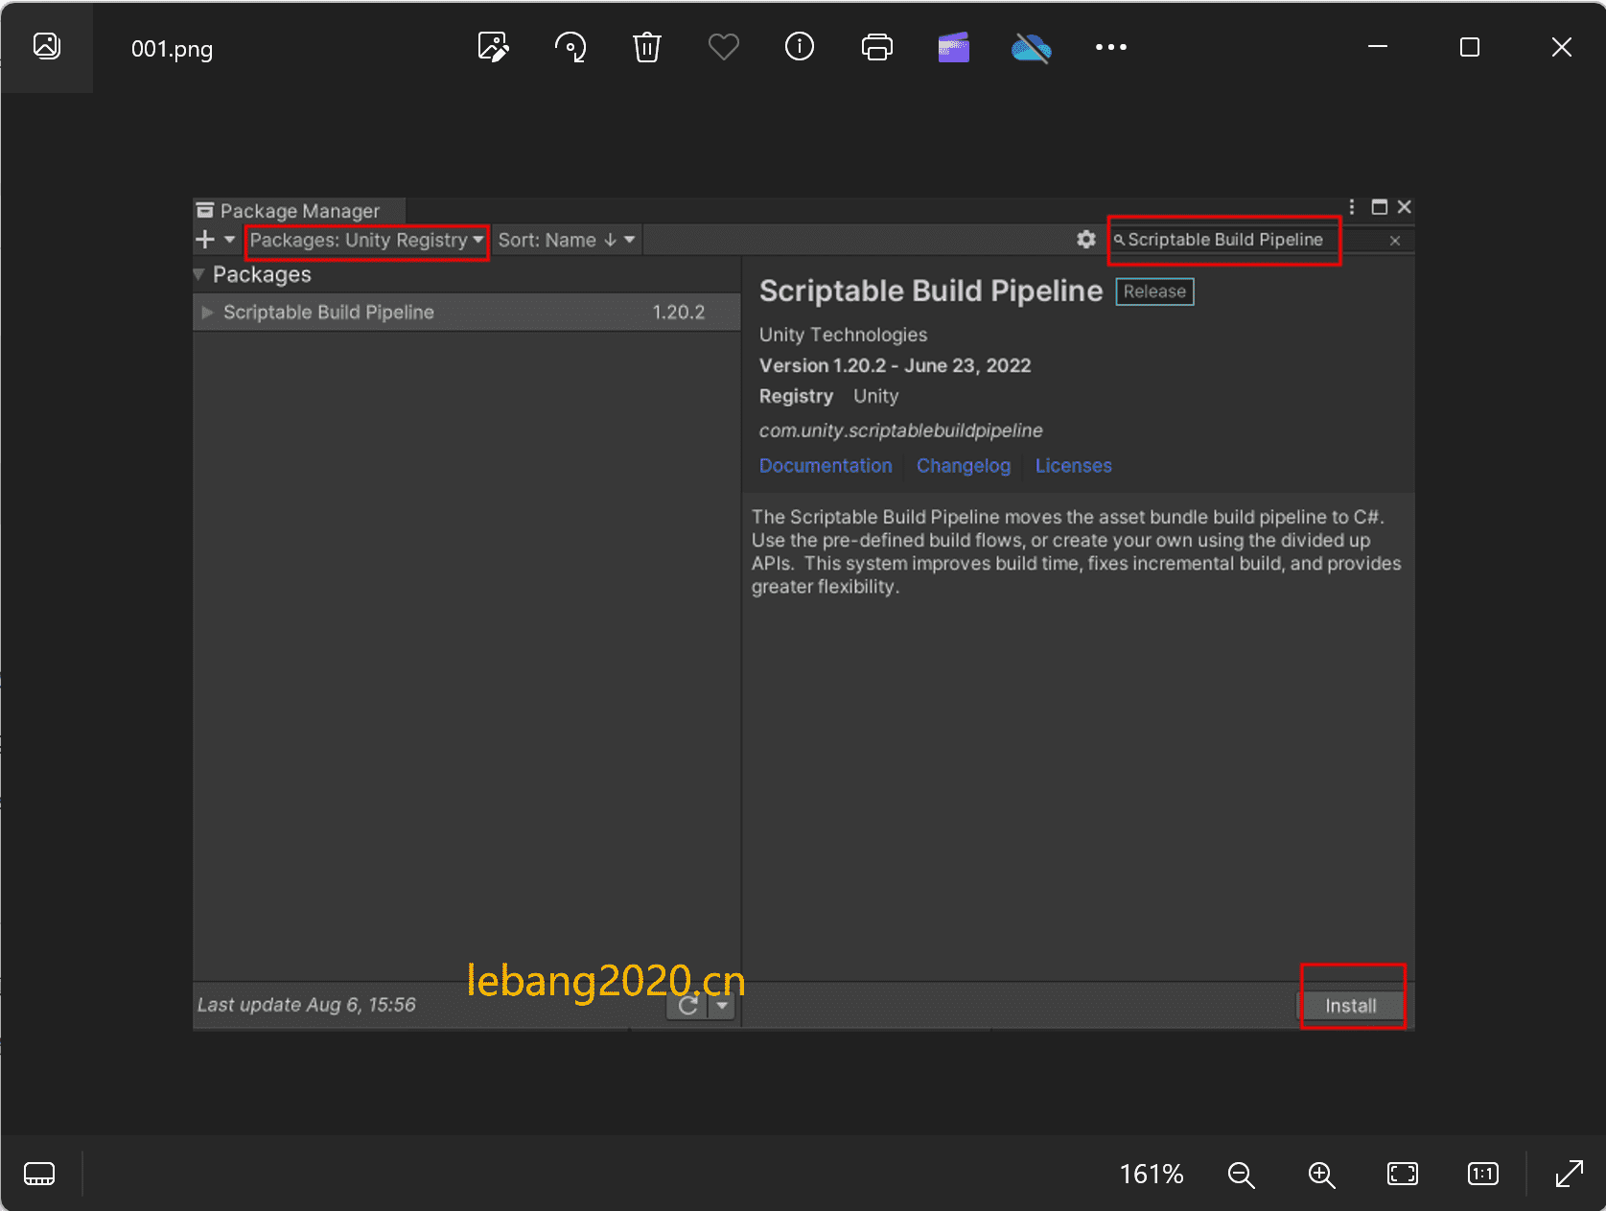Close the Package Manager panel
The image size is (1606, 1211).
[1405, 207]
